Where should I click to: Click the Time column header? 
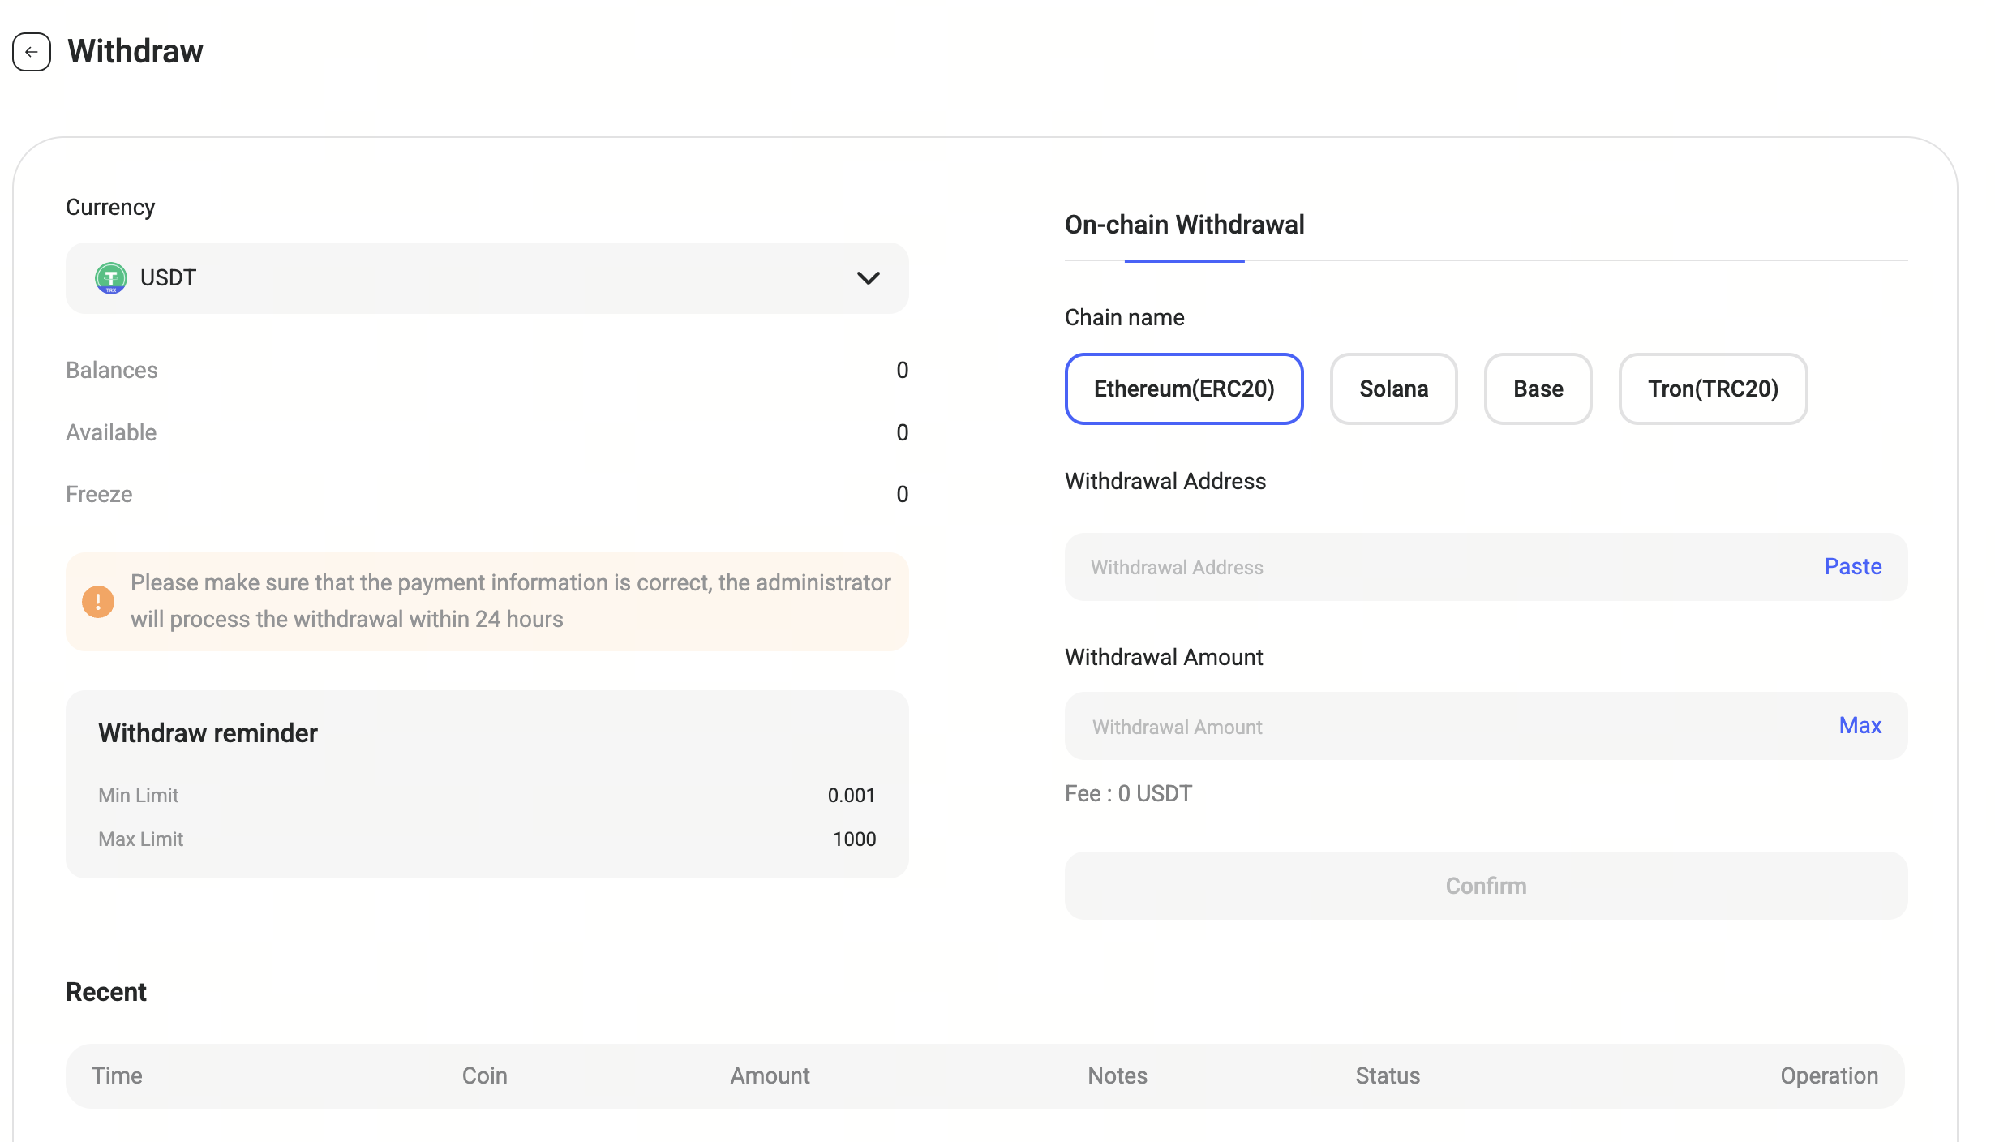coord(117,1075)
